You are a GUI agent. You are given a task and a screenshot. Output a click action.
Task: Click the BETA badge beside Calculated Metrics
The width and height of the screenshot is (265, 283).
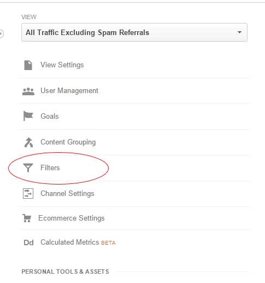click(108, 243)
